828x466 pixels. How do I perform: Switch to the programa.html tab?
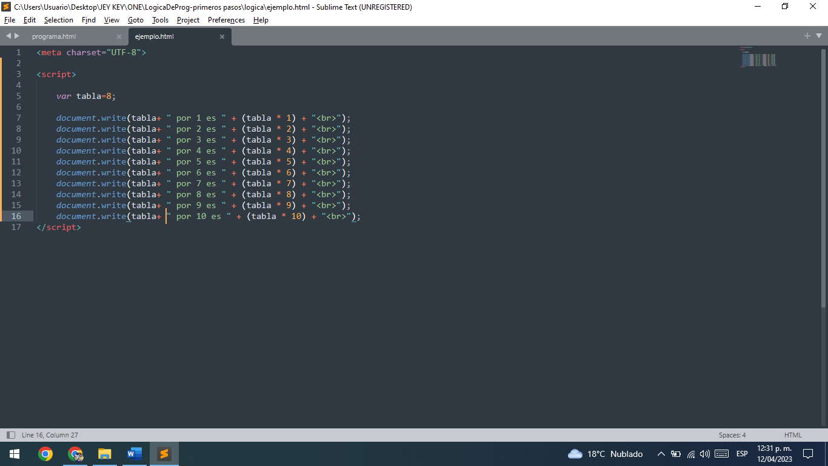click(54, 36)
